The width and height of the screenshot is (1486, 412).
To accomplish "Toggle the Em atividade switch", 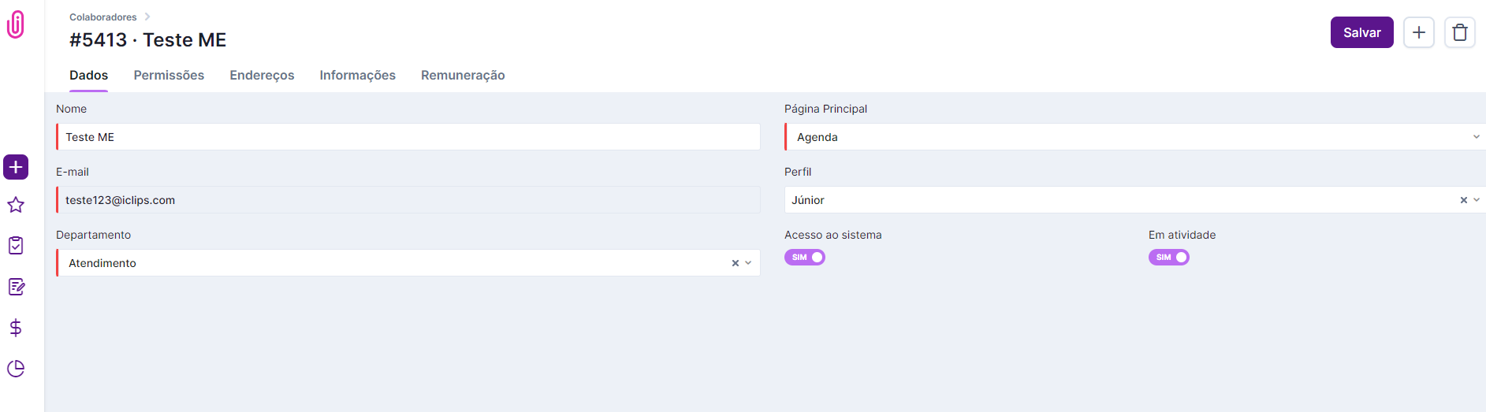I will click(x=1168, y=258).
